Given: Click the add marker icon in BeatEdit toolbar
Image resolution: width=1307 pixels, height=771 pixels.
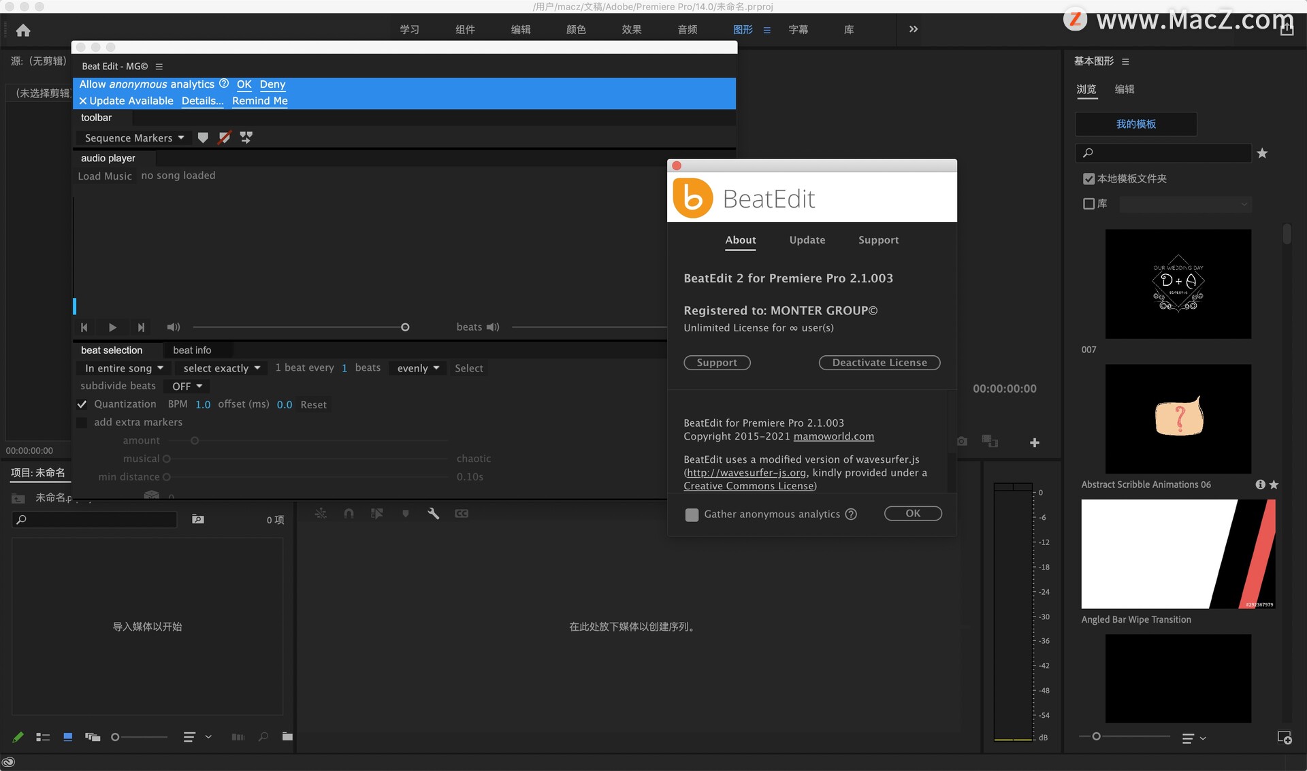Looking at the screenshot, I should (203, 137).
